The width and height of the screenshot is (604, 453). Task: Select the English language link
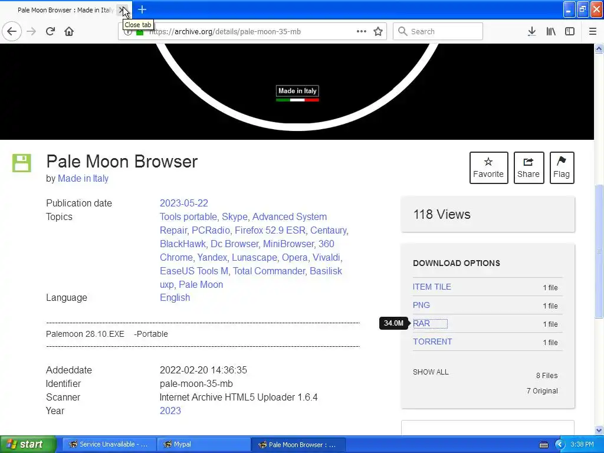[175, 297]
